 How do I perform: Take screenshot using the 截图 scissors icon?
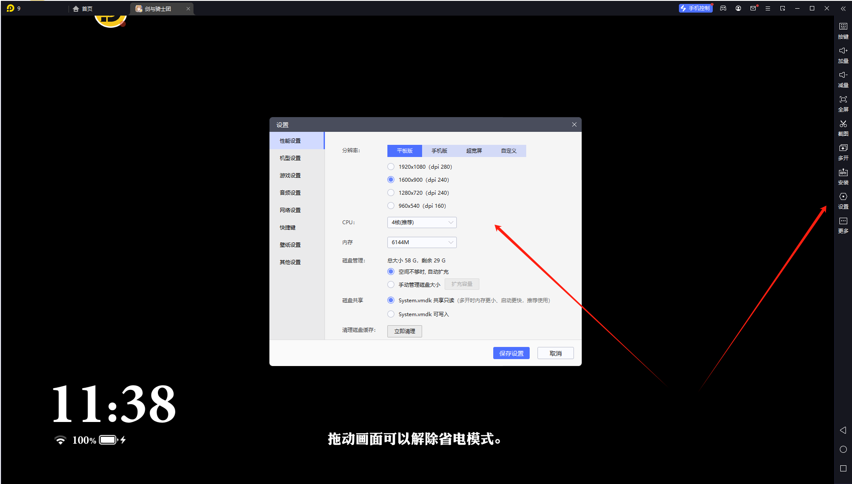pos(843,127)
